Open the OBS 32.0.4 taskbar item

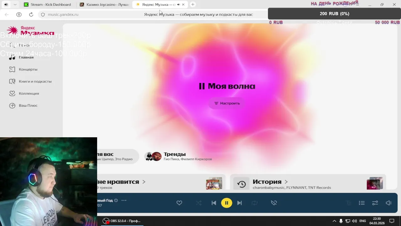122,221
